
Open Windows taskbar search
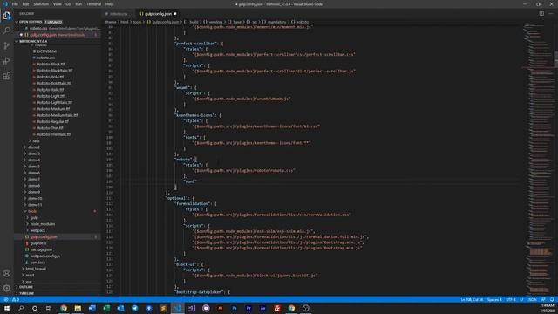tap(21, 308)
